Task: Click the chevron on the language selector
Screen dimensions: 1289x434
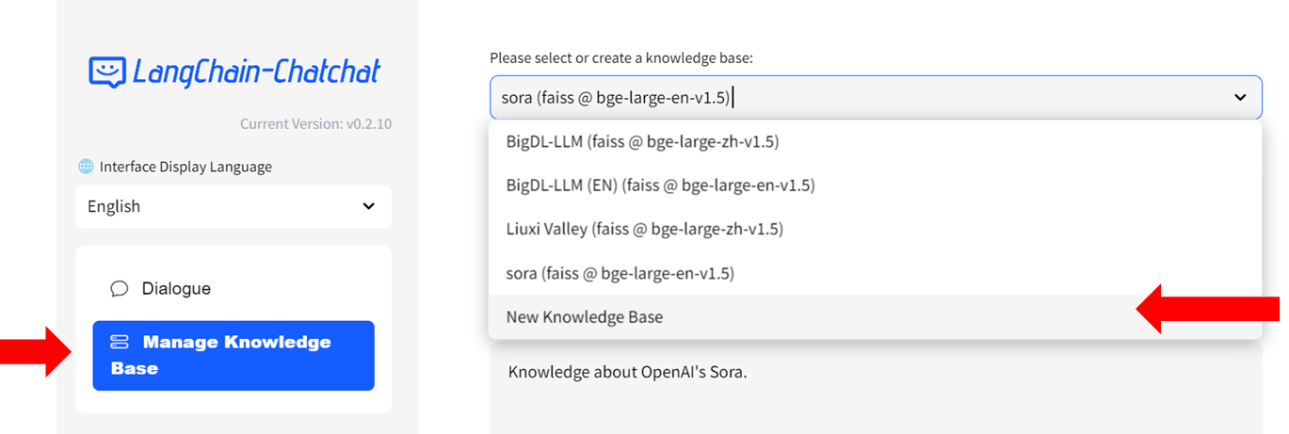Action: 369,206
